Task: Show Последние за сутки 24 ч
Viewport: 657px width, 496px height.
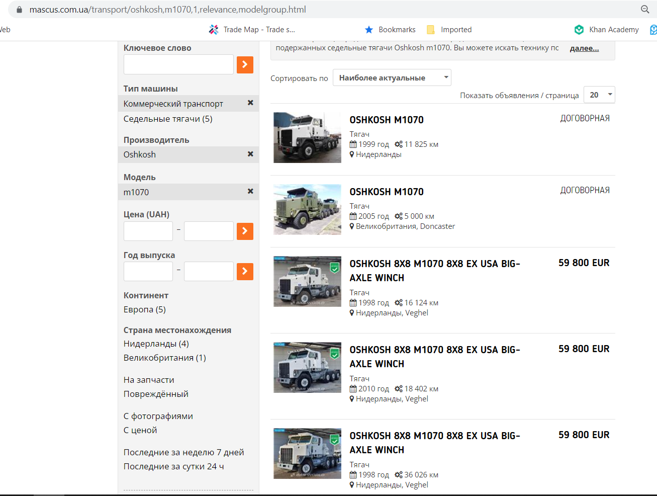Action: [174, 466]
